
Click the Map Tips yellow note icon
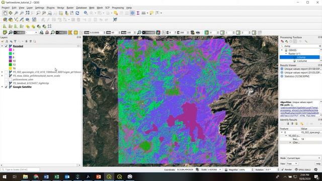click(x=151, y=13)
